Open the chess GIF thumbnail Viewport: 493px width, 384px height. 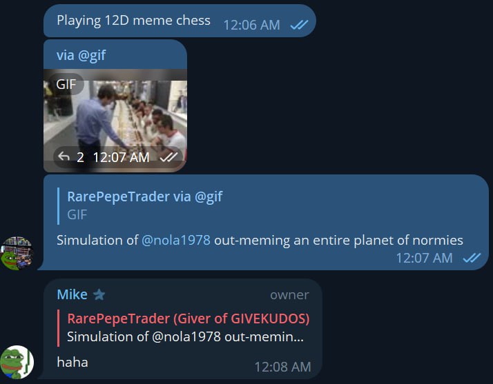pyautogui.click(x=115, y=121)
